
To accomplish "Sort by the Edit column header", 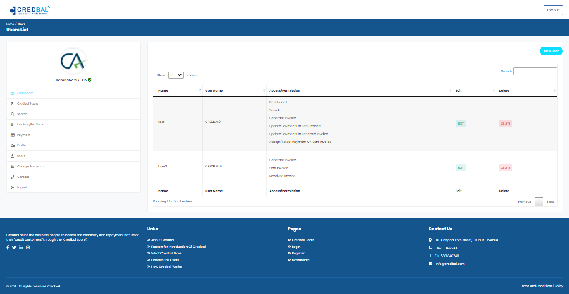I will click(474, 90).
